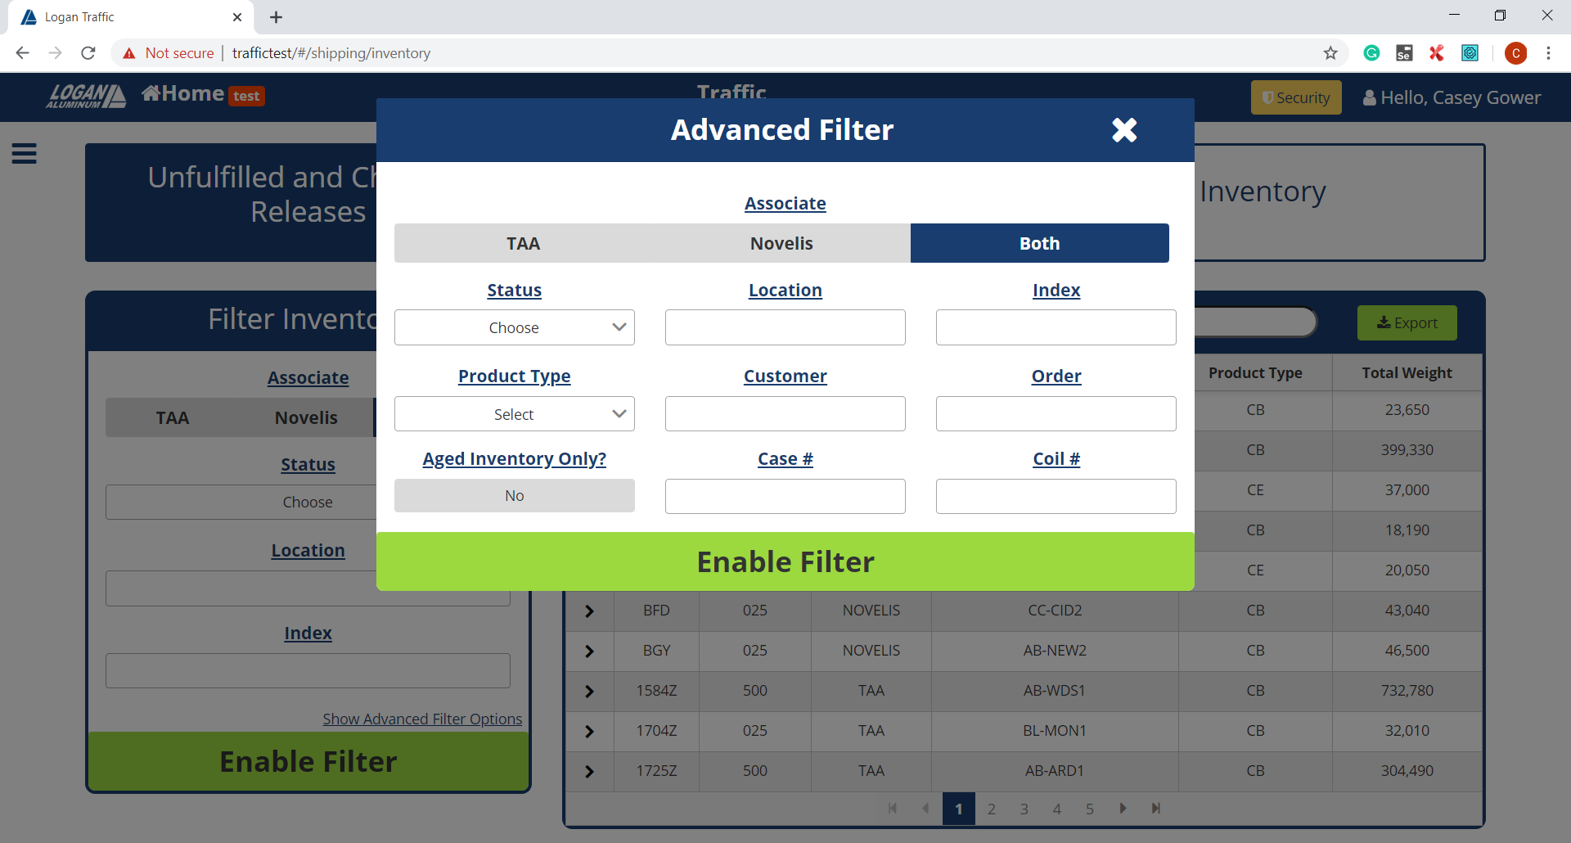Open Chrome's three-dot menu

point(1548,53)
